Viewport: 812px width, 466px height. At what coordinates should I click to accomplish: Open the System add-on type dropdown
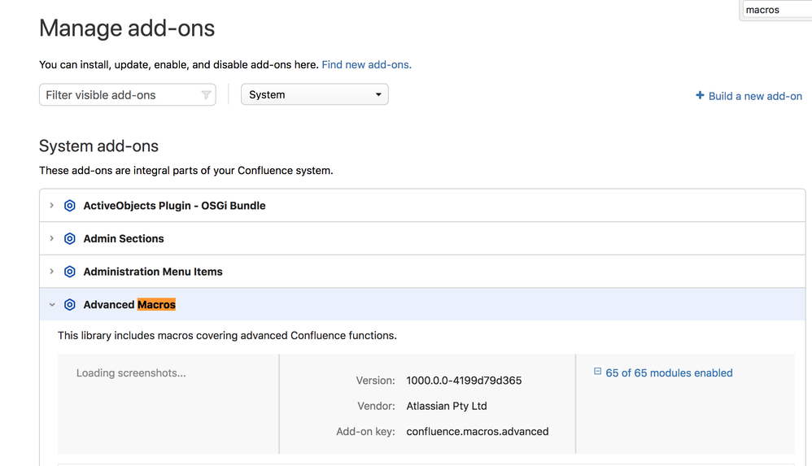click(314, 94)
